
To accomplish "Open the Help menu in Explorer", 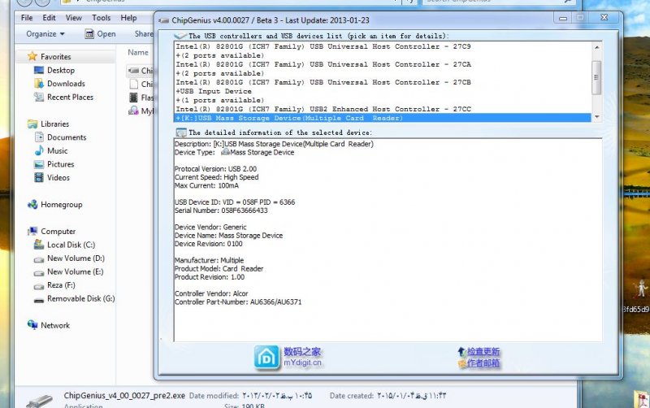I will tap(128, 18).
